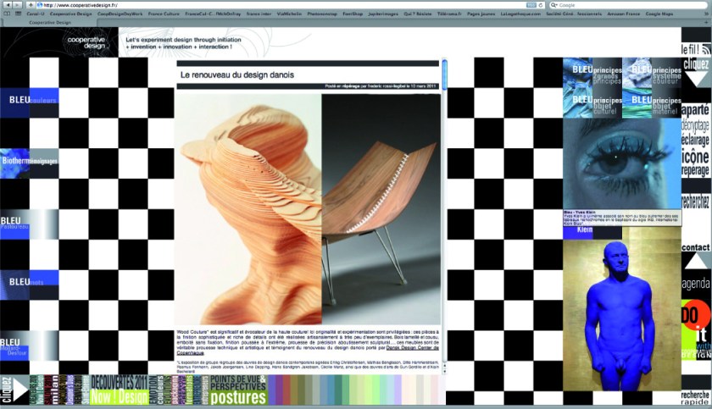Image resolution: width=712 pixels, height=409 pixels.
Task: Open BLEU principes système couleur tile
Action: [x=652, y=73]
